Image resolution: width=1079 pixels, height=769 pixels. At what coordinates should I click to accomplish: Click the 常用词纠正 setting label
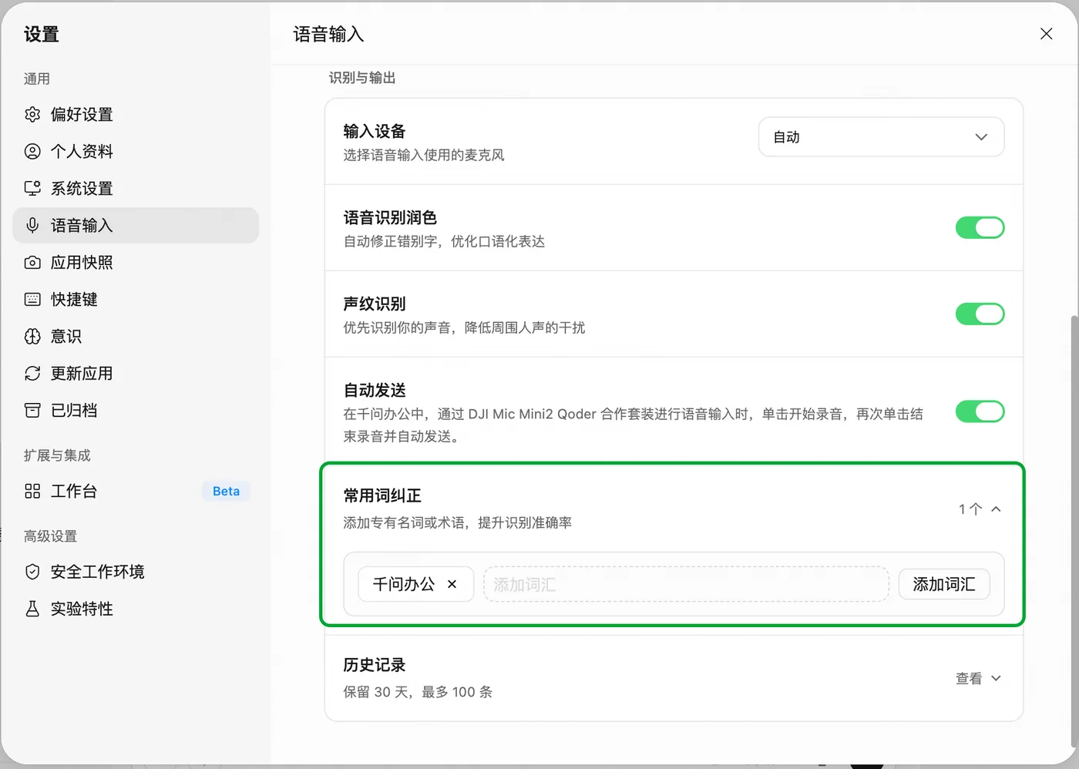(382, 495)
